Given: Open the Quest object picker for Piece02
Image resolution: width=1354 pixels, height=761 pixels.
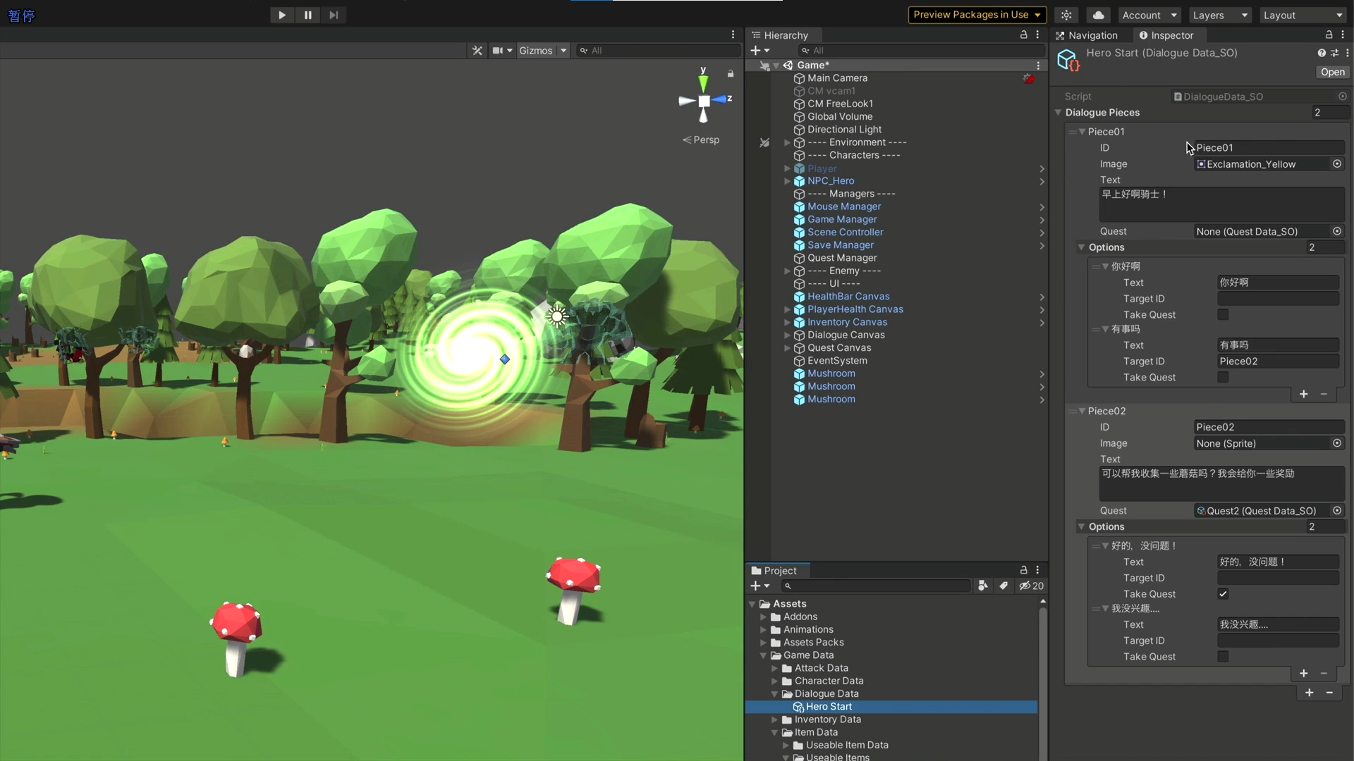Looking at the screenshot, I should tap(1337, 510).
